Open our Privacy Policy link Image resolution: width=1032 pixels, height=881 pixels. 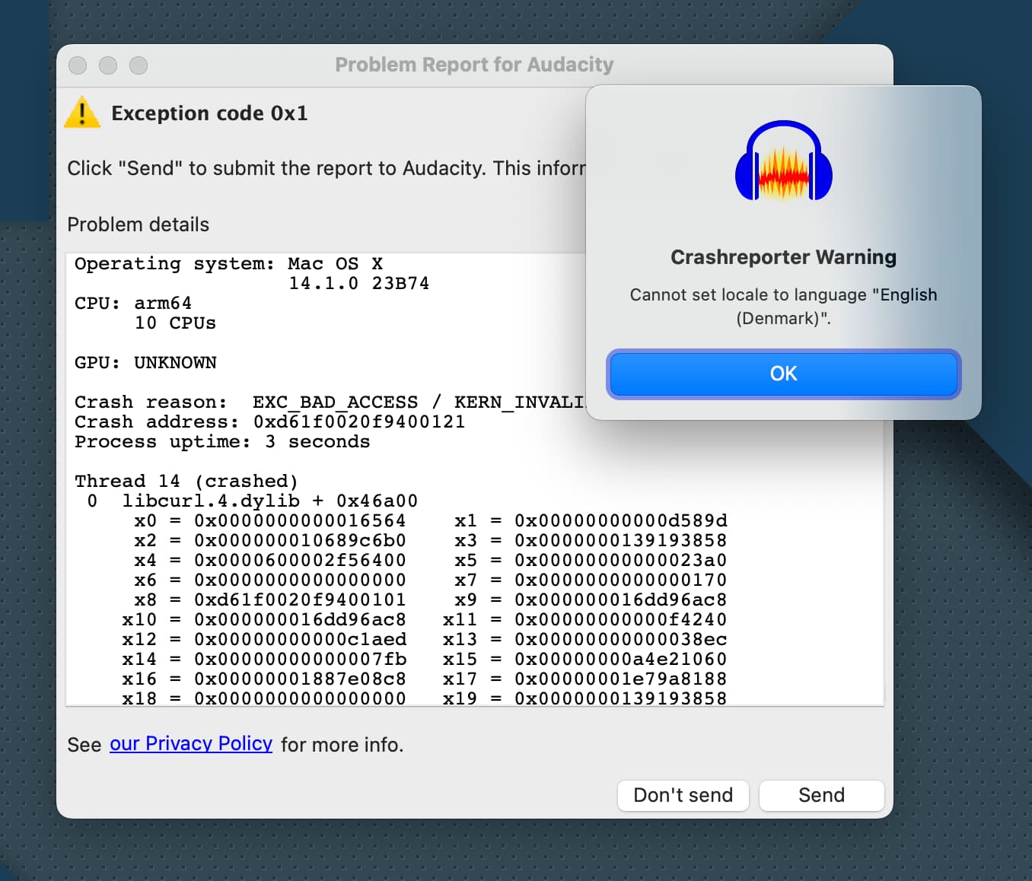[191, 744]
